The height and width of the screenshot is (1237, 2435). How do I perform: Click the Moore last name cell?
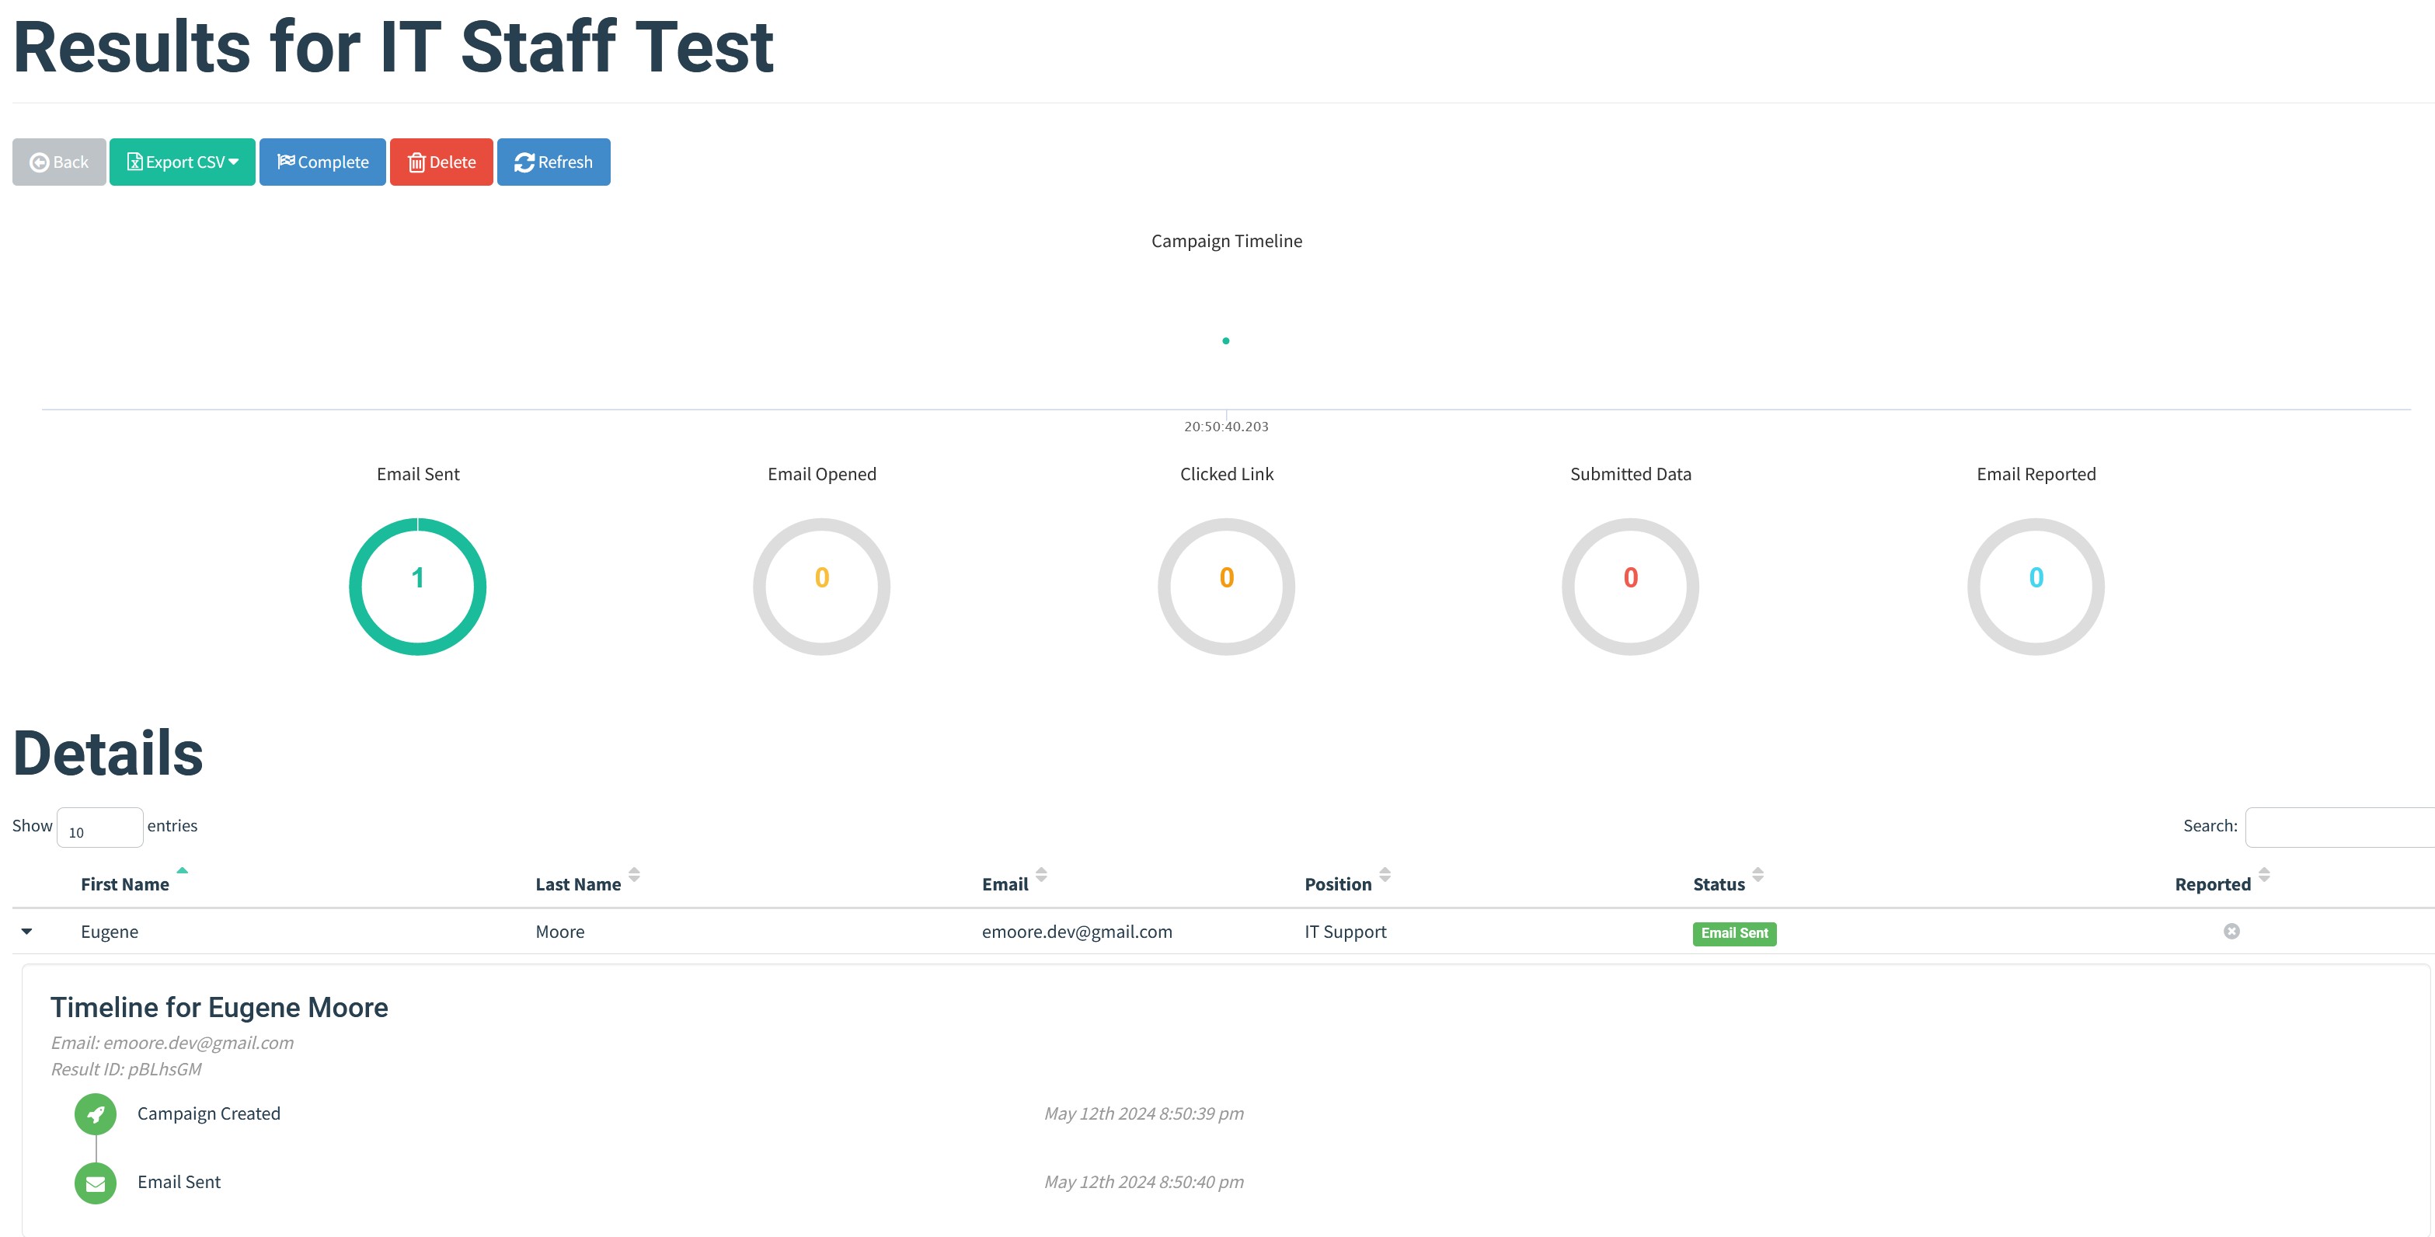point(559,932)
